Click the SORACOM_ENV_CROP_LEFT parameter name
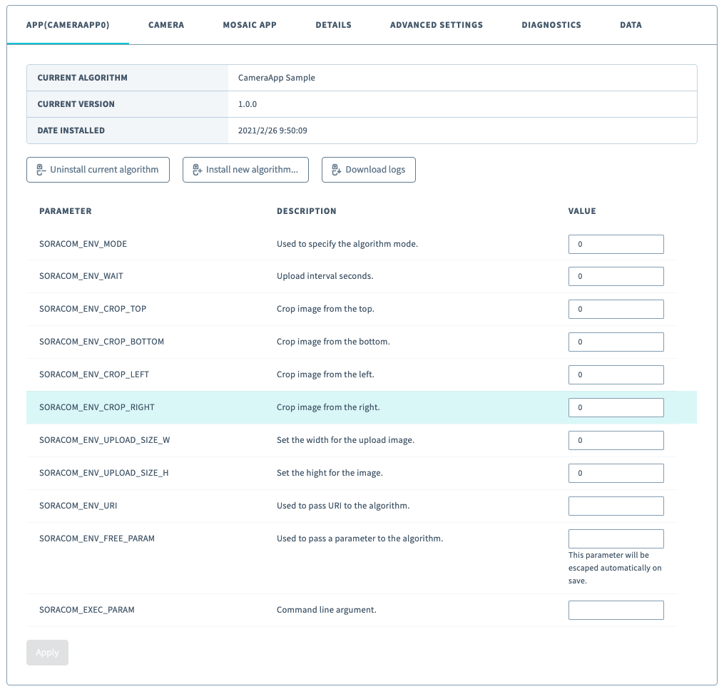724x689 pixels. click(94, 374)
